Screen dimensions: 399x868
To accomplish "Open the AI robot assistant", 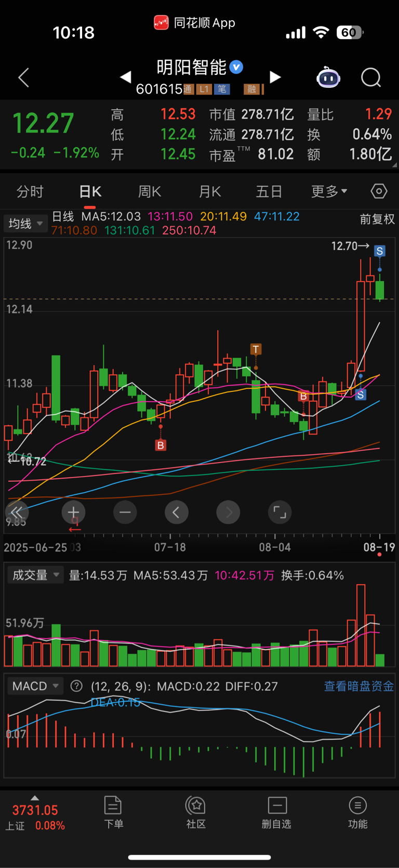I will 328,78.
